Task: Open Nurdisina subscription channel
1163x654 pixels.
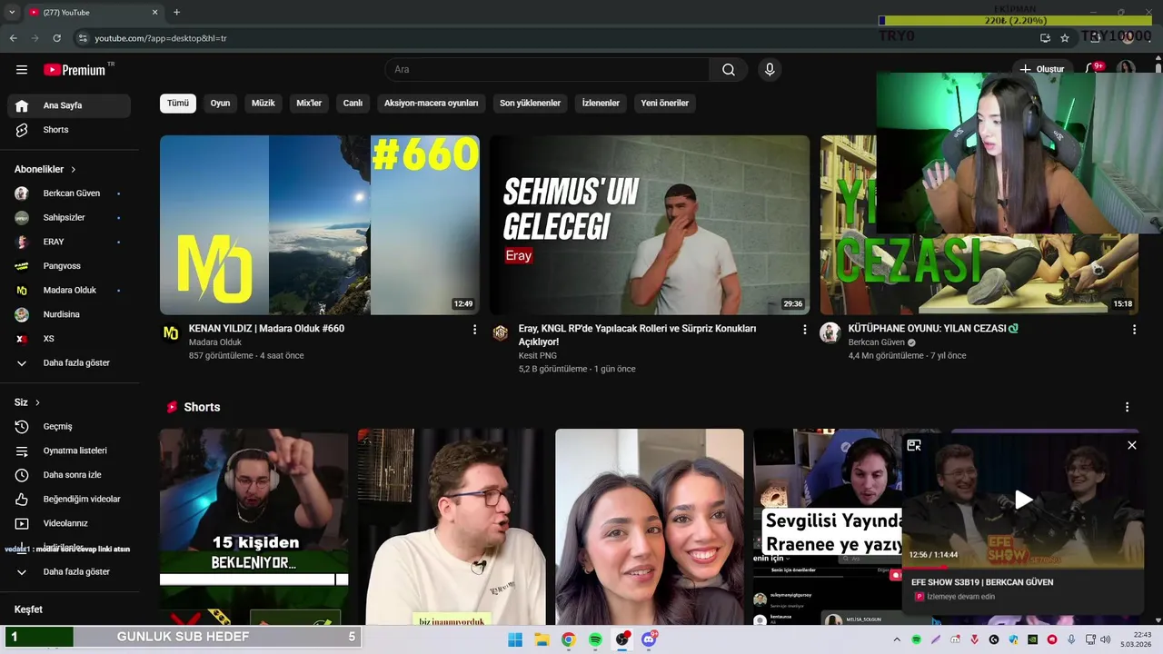Action: click(69, 314)
